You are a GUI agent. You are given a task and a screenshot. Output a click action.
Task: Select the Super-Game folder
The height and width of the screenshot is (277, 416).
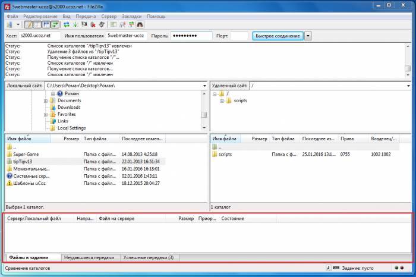coord(26,154)
